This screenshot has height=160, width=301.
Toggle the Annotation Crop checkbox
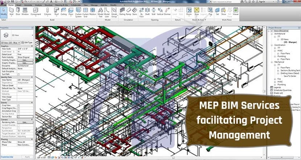coord(18,111)
